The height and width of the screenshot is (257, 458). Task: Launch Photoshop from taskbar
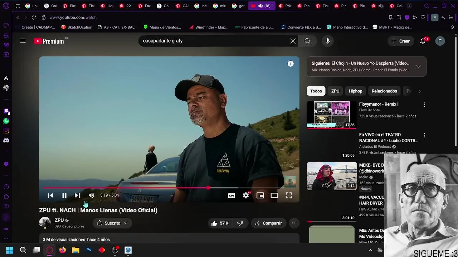pyautogui.click(x=89, y=250)
